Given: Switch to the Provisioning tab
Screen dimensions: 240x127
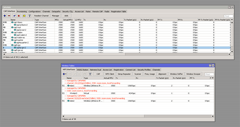Looking at the screenshot, I should pyautogui.click(x=22, y=11).
